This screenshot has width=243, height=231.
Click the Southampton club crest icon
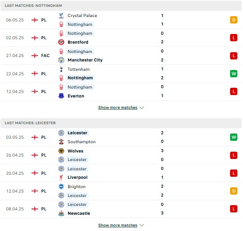click(61, 142)
